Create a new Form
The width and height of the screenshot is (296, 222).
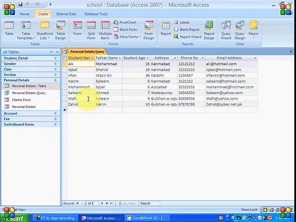click(x=77, y=28)
